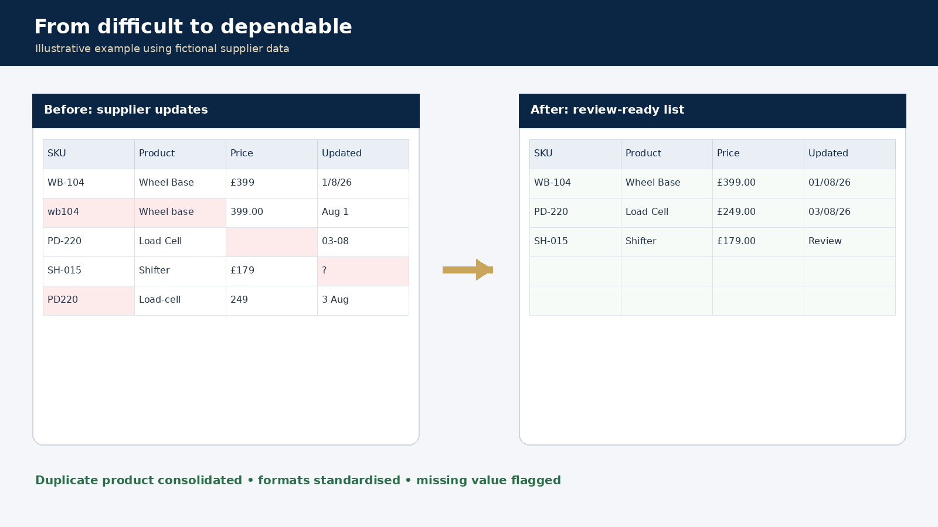
Task: Select the 'PD220' SKU cell
Action: coord(89,300)
